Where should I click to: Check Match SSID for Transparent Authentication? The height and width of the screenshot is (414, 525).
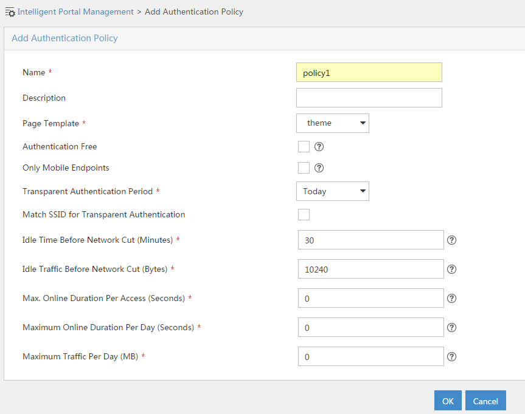[304, 214]
